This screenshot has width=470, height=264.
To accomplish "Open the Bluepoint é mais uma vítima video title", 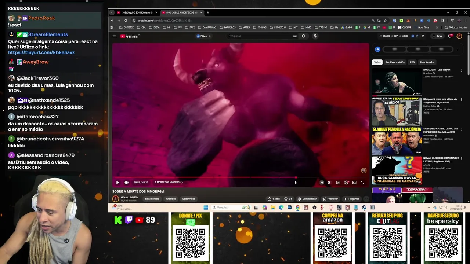I will click(x=440, y=100).
